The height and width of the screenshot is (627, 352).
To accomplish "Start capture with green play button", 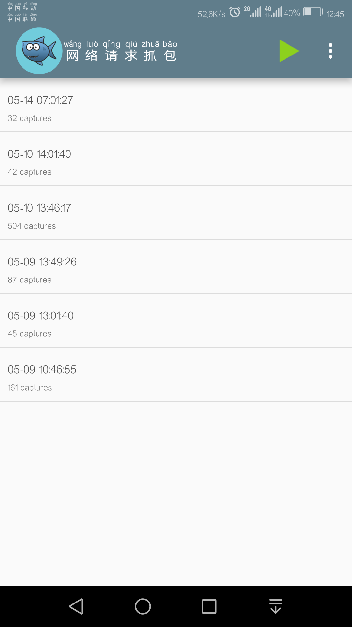I will point(289,51).
